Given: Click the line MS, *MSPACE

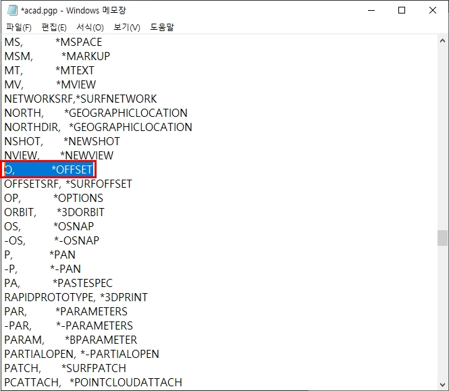Looking at the screenshot, I should (x=53, y=42).
